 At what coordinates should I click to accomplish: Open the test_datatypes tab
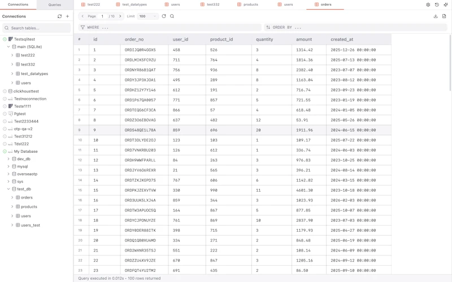[x=132, y=5]
